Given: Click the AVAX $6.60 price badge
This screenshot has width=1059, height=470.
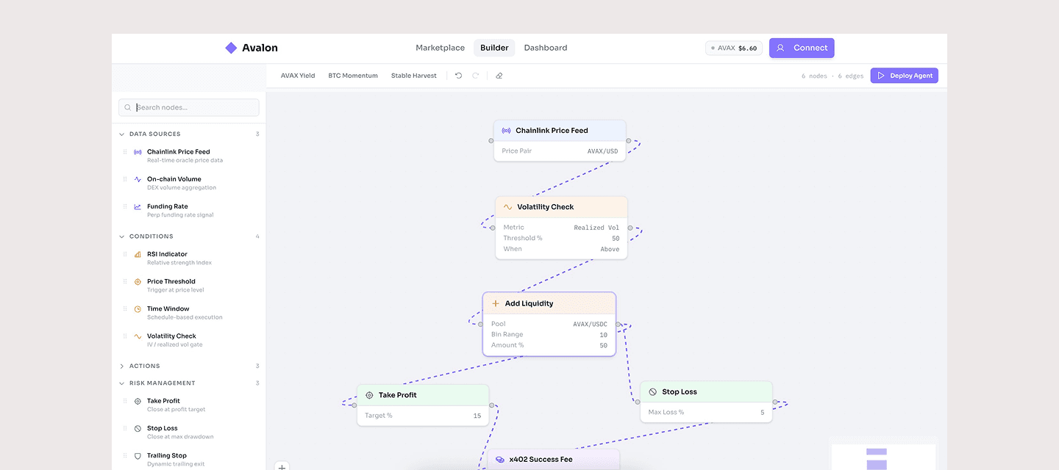Looking at the screenshot, I should pos(734,48).
